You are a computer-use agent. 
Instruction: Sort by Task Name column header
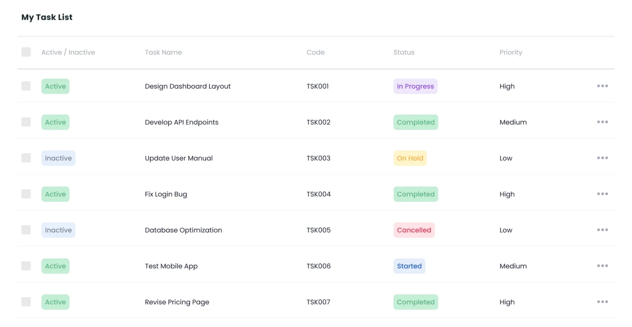point(163,52)
